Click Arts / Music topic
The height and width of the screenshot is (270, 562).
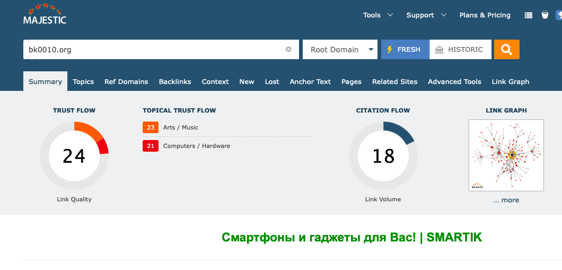click(x=181, y=127)
